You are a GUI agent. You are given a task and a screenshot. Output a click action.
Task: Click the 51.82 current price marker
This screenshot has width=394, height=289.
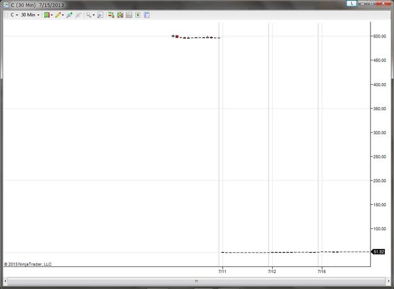point(378,251)
